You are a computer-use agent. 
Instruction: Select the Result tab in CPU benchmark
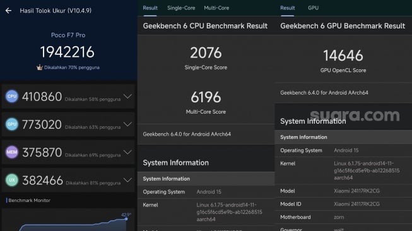(150, 8)
